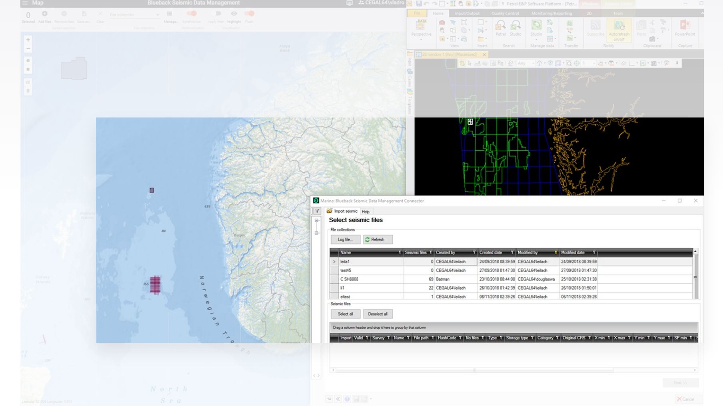Switch to the Tools ribbon tab in Petrel
The image size is (723, 406).
point(618,13)
